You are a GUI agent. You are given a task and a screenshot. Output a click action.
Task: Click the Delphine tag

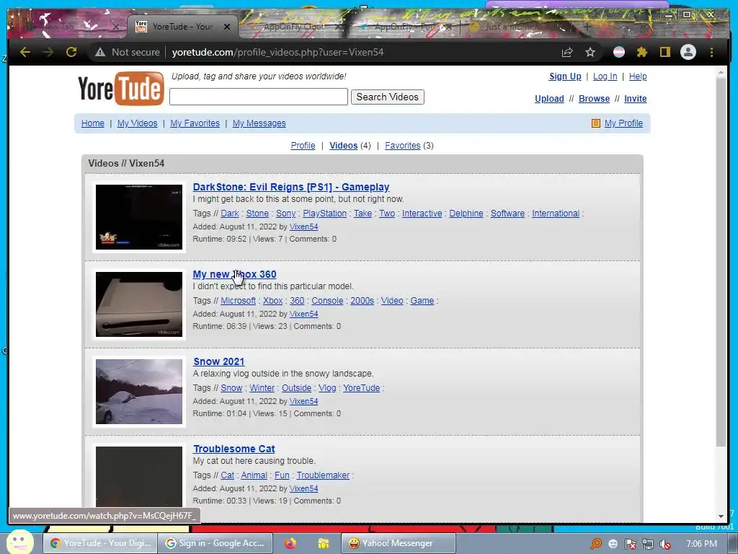(466, 214)
